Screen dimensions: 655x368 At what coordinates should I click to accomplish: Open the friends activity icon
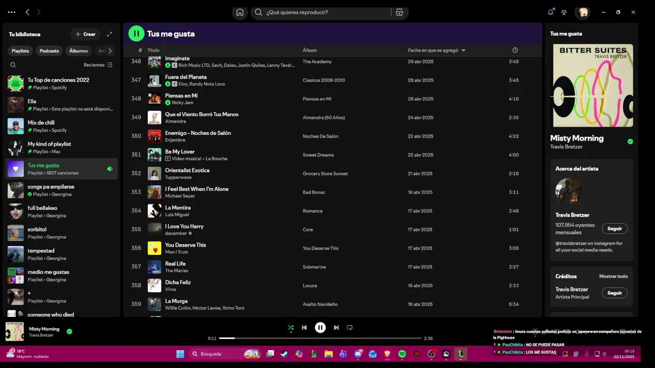pos(564,12)
